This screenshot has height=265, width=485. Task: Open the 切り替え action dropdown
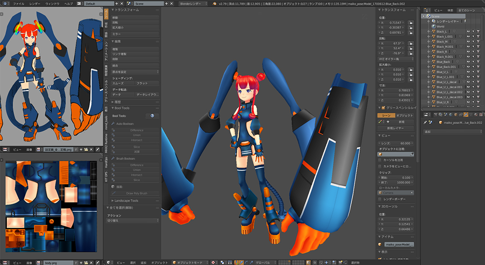(133, 220)
